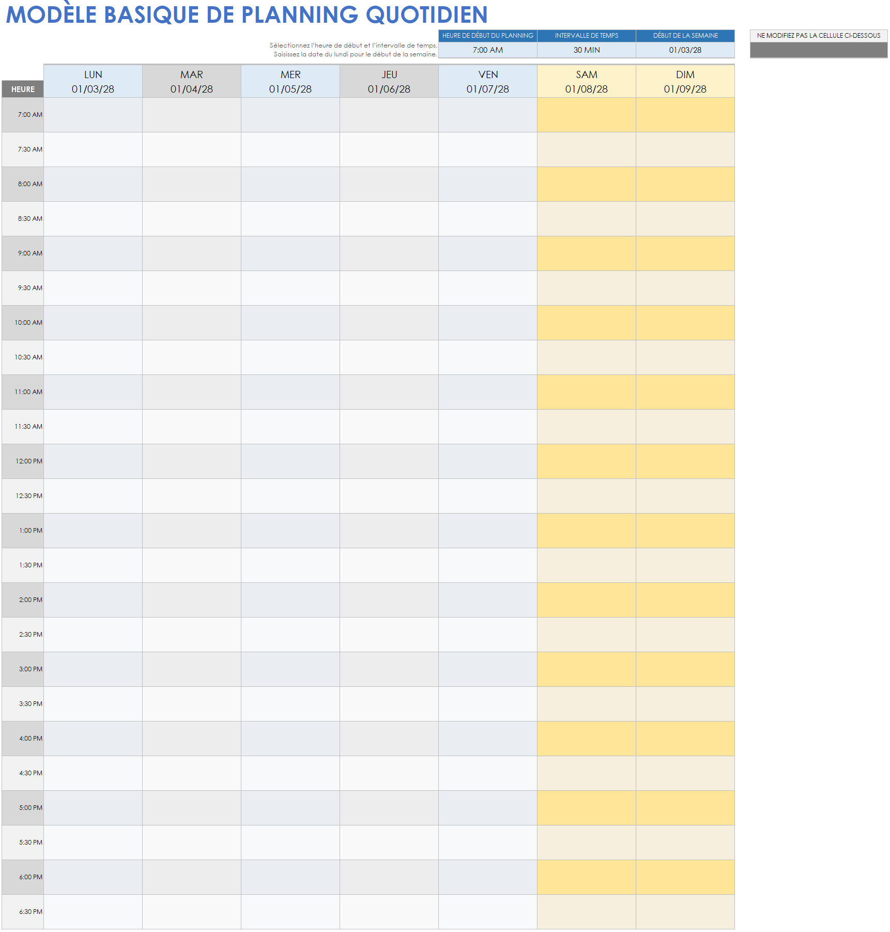Select the JEU cell at 5:00 PM

[389, 808]
